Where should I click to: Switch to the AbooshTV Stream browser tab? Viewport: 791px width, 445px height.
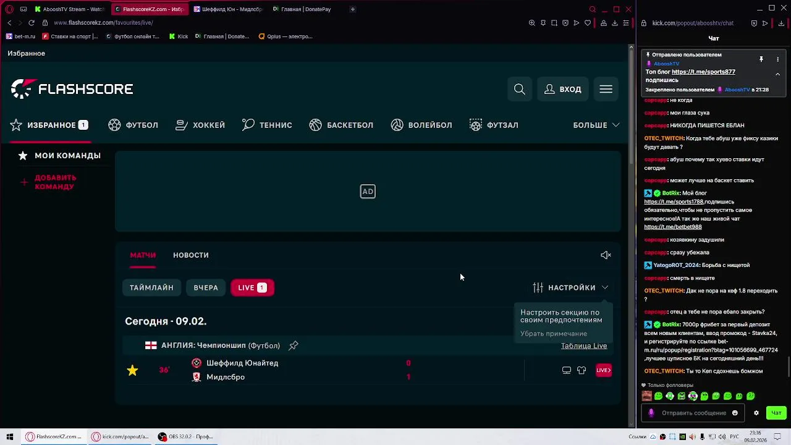coord(69,9)
